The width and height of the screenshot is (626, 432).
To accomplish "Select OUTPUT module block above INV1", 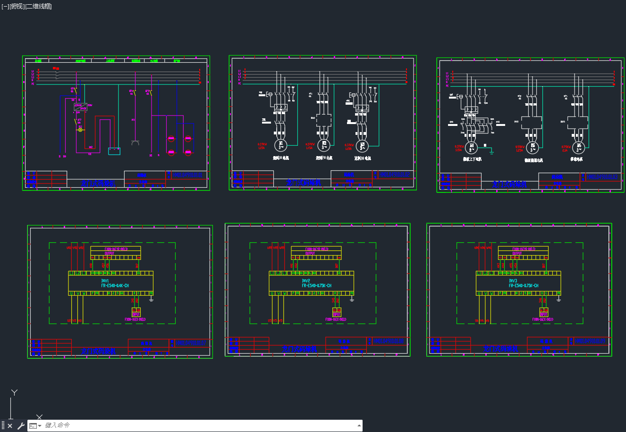I will pyautogui.click(x=116, y=253).
